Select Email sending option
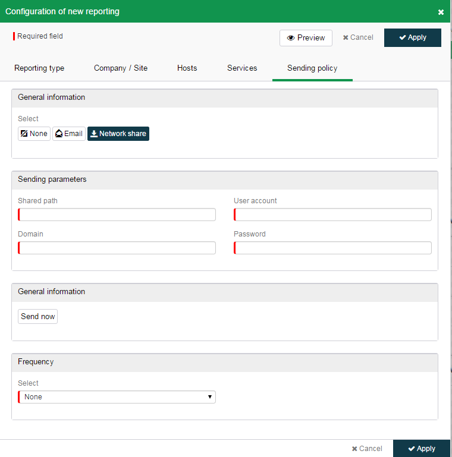The height and width of the screenshot is (457, 452). coord(69,134)
